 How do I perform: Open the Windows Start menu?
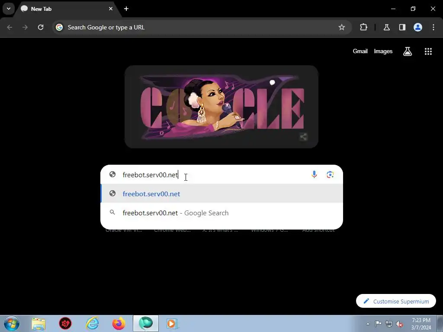coord(12,323)
